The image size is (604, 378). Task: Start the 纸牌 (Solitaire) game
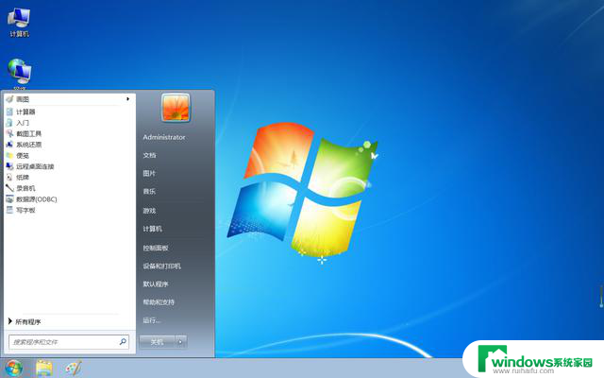coord(67,178)
